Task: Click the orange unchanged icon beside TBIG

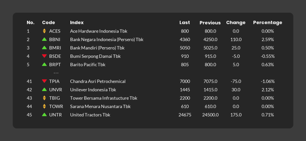Action: (44, 98)
